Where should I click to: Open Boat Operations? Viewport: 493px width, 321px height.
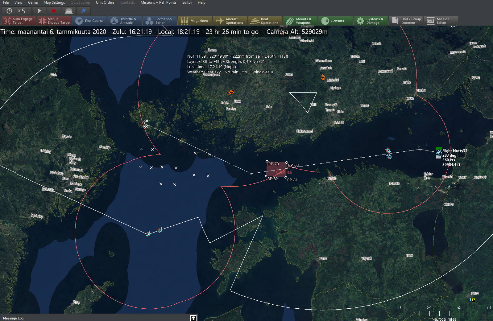265,21
